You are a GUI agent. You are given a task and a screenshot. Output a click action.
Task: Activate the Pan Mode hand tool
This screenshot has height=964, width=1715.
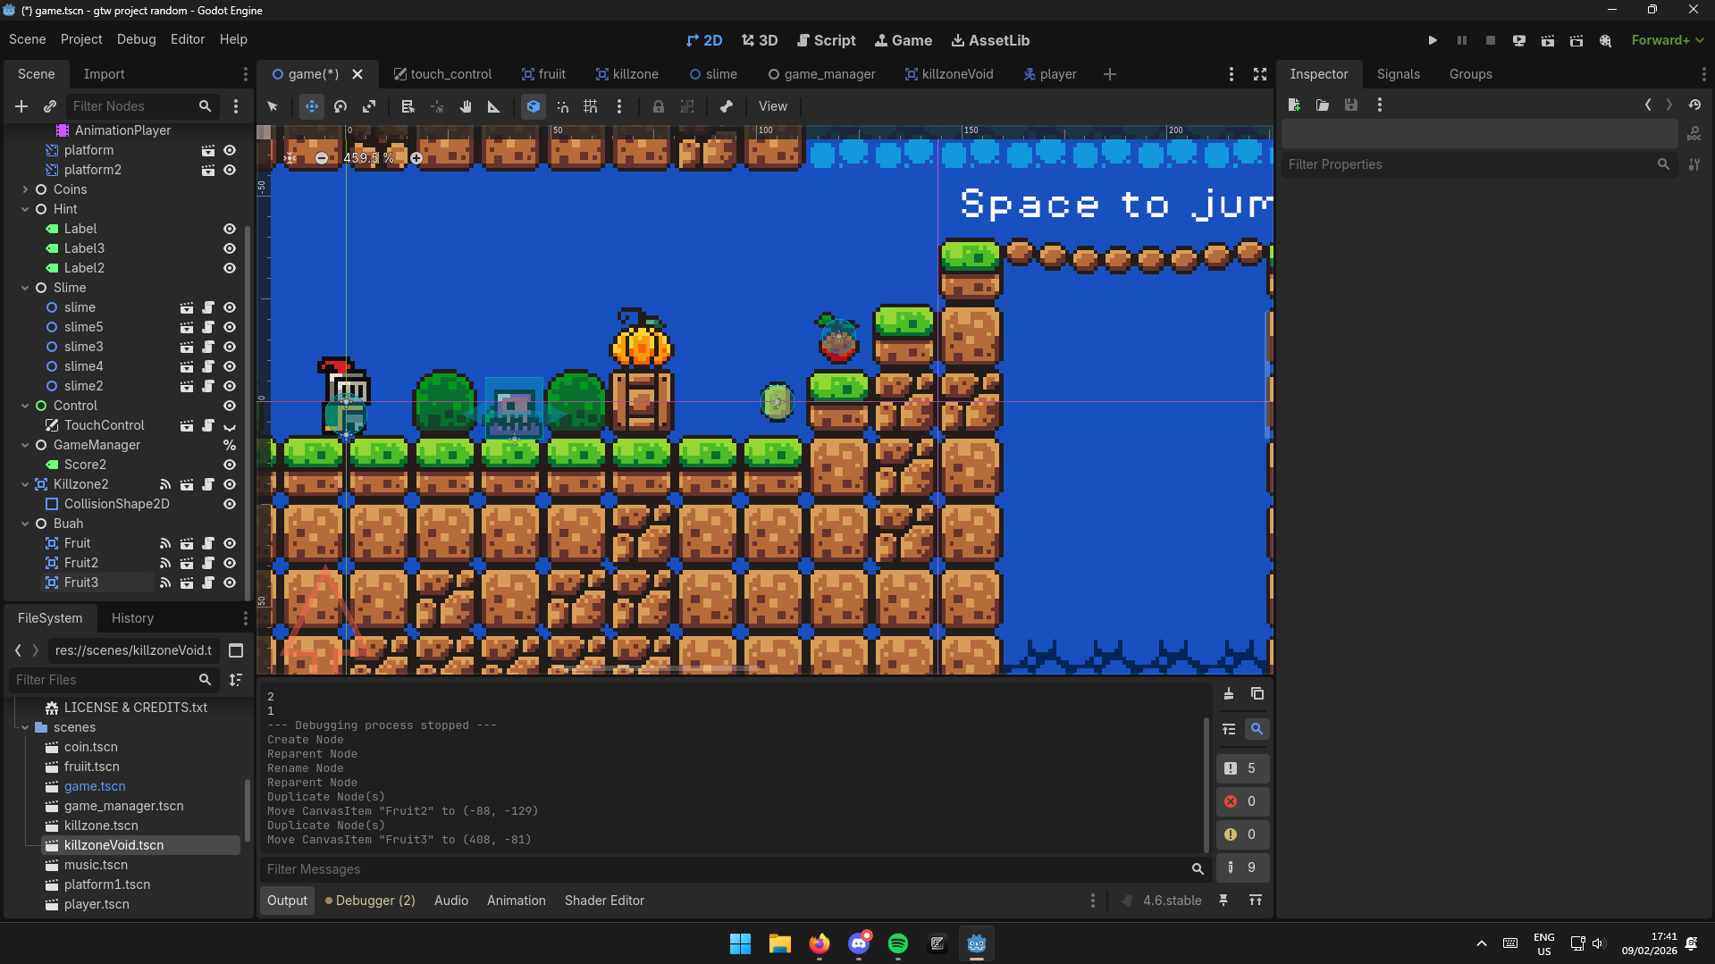click(x=466, y=106)
